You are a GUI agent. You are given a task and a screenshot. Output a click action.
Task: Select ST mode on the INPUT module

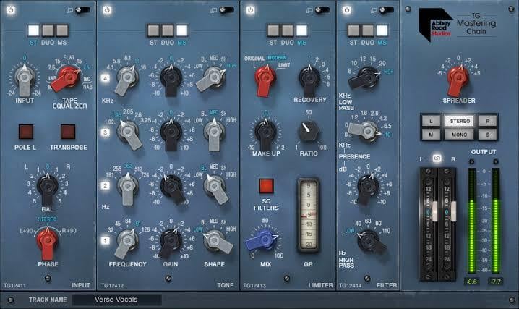tap(33, 30)
